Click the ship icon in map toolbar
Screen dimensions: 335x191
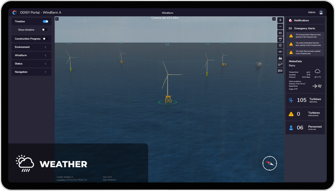tap(280, 58)
